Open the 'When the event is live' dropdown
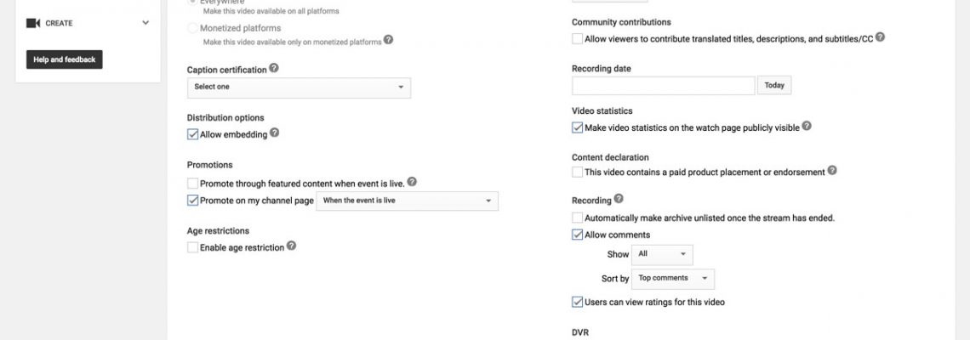970x340 pixels. tap(407, 201)
